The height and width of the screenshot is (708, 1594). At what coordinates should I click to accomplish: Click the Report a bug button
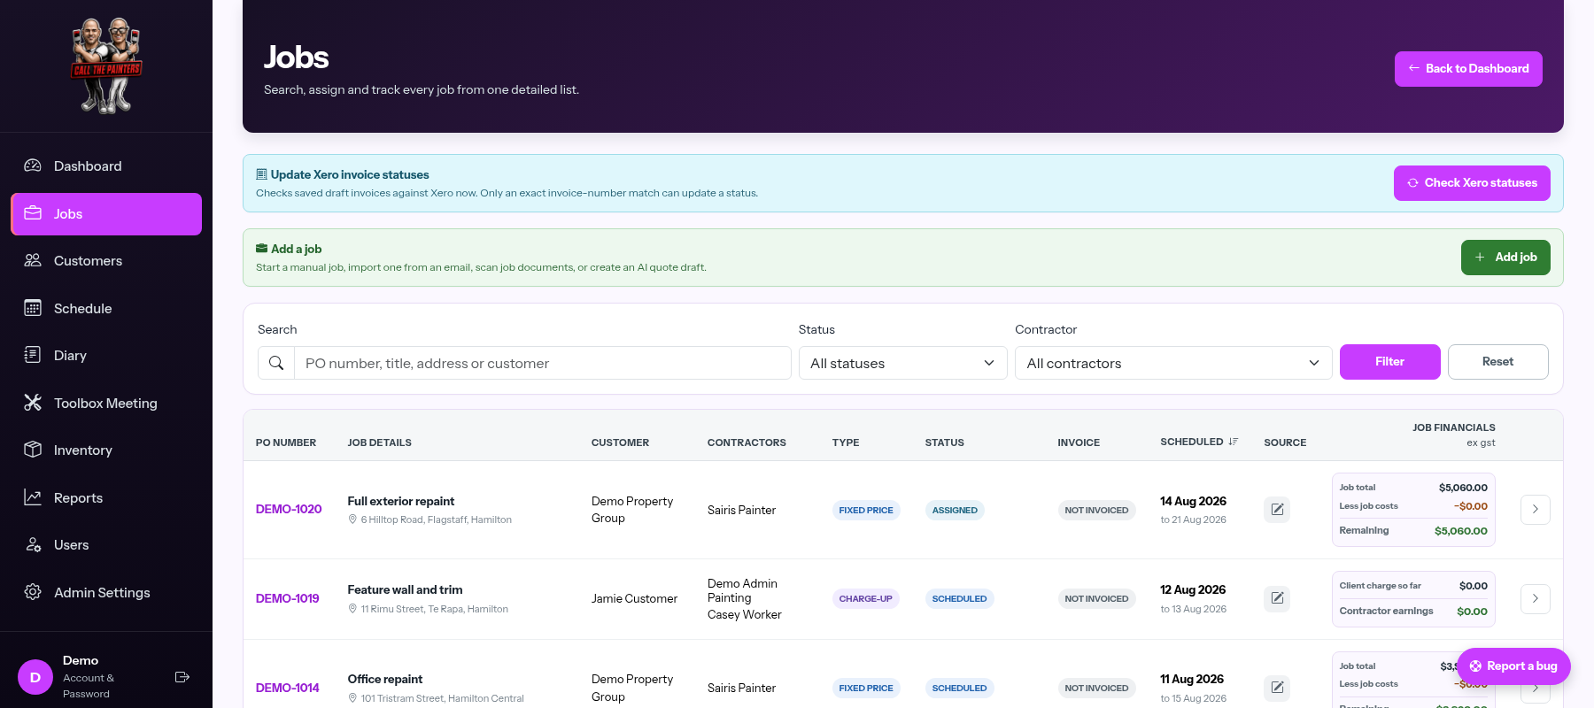point(1513,666)
